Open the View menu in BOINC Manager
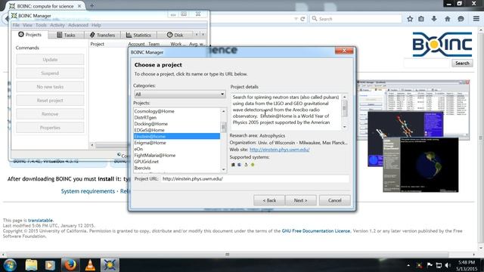This screenshot has height=272, width=484. pos(27,25)
